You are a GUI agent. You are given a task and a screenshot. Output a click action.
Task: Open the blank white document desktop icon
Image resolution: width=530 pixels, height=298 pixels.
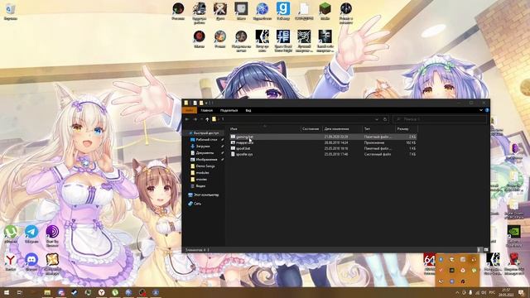304,11
